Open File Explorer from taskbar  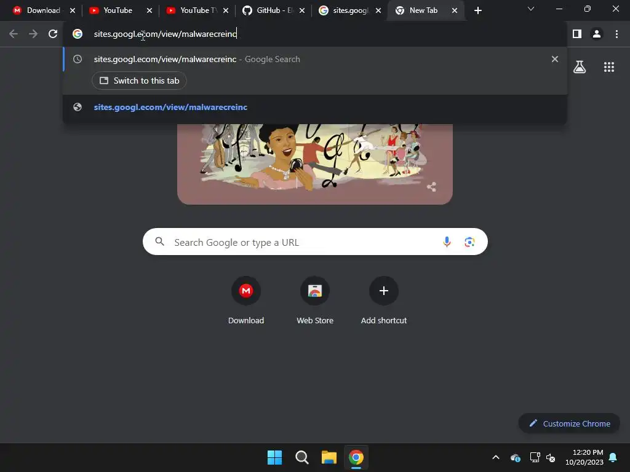point(329,457)
